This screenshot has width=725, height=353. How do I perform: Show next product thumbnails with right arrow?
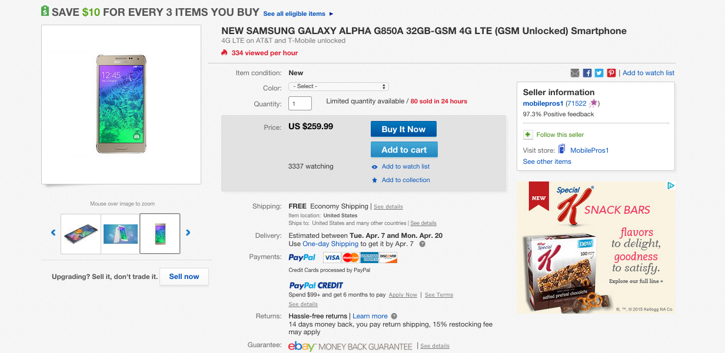click(188, 233)
